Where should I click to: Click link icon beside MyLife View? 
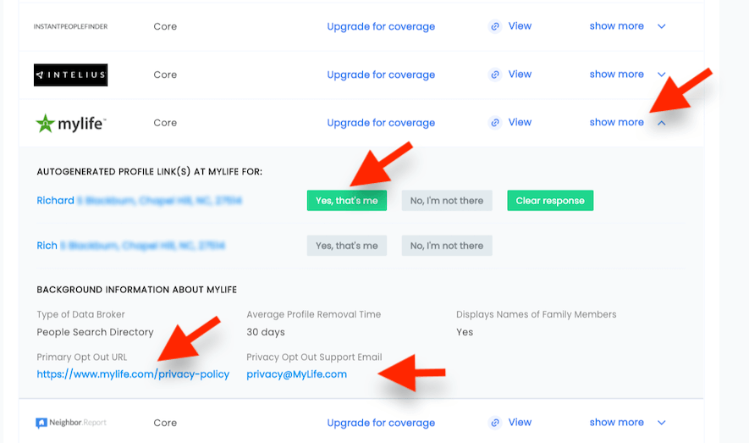coord(495,123)
